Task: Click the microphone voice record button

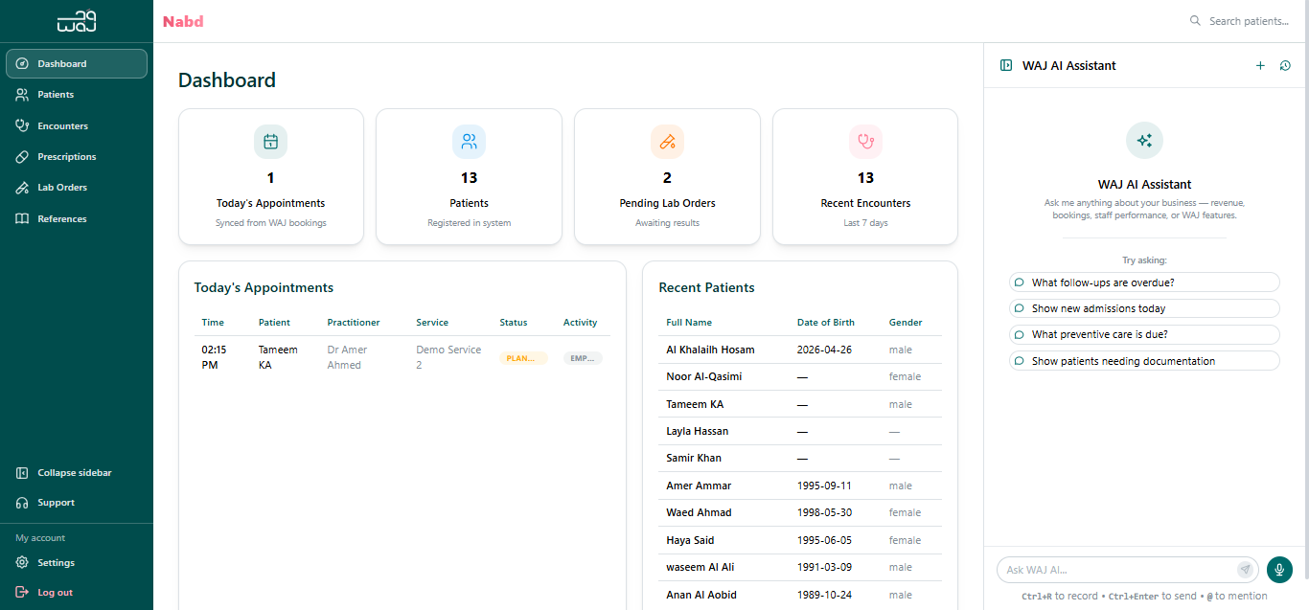Action: pos(1278,570)
